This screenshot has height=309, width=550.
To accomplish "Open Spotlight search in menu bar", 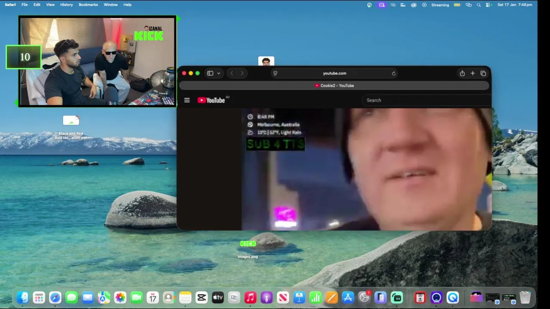I will (x=479, y=5).
